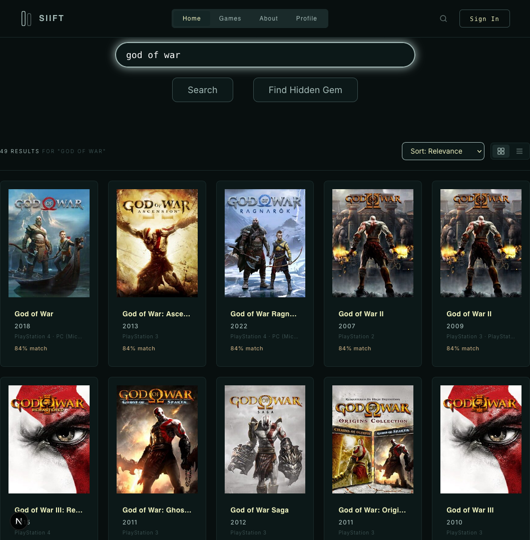Click the 'God of War Ragn...' title
The width and height of the screenshot is (530, 540).
pyautogui.click(x=263, y=314)
